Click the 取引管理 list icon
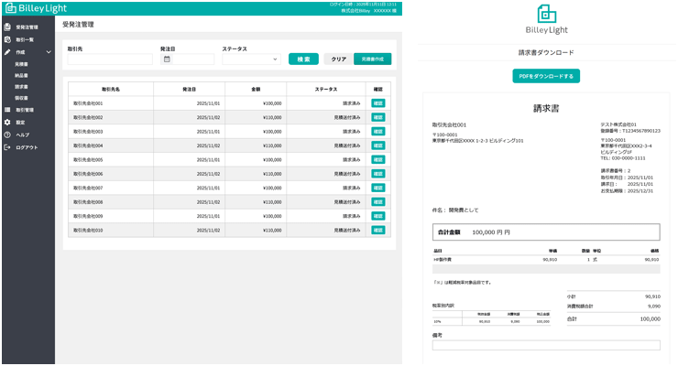The image size is (678, 366). 7,109
